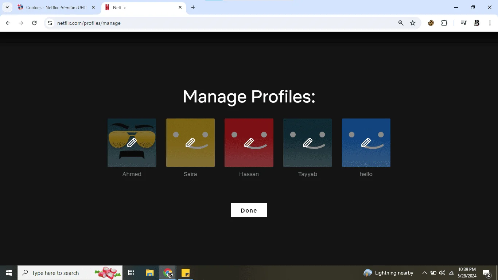This screenshot has height=280, width=498.
Task: Open the Windows Start menu
Action: (x=9, y=273)
